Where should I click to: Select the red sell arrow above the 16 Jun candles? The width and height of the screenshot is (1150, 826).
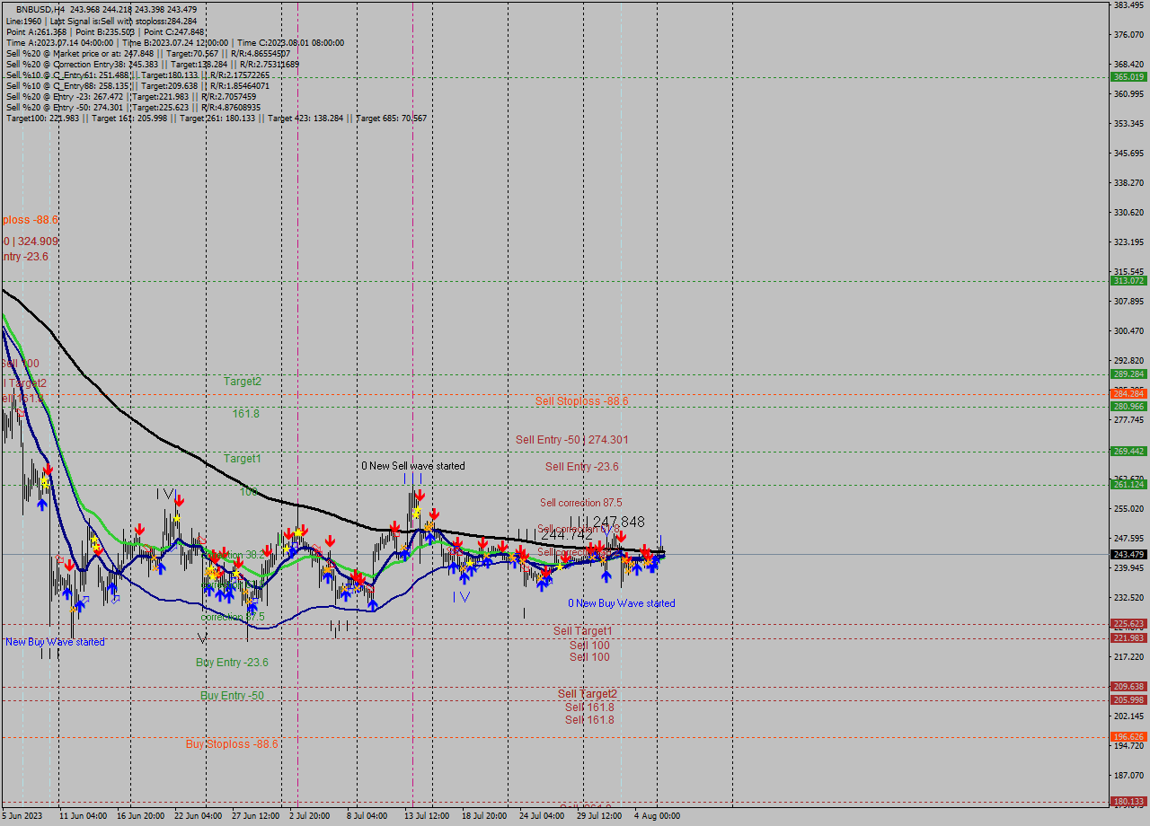(x=140, y=528)
